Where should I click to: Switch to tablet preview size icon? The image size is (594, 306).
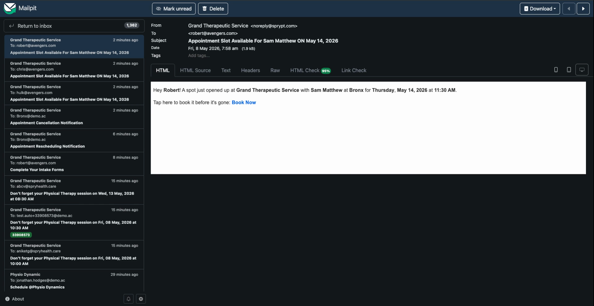pos(569,70)
